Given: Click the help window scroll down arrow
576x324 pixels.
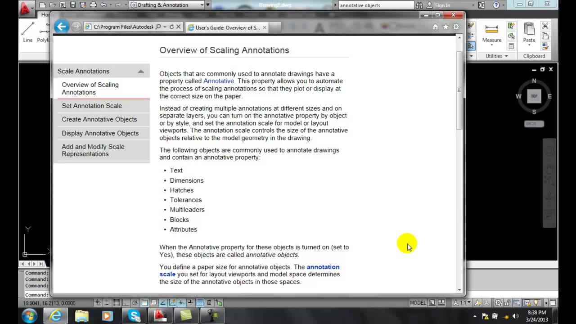Looking at the screenshot, I should (459, 290).
